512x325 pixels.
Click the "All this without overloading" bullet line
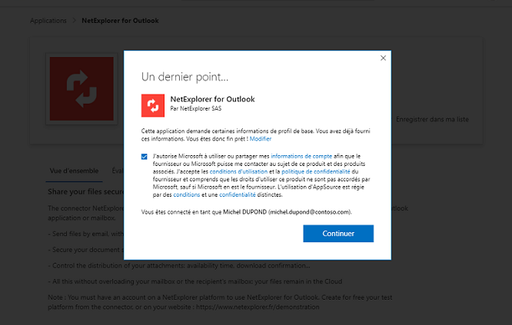pos(195,281)
